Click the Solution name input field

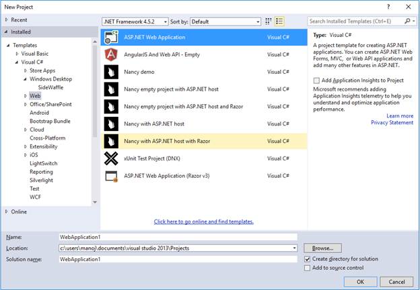(178, 259)
